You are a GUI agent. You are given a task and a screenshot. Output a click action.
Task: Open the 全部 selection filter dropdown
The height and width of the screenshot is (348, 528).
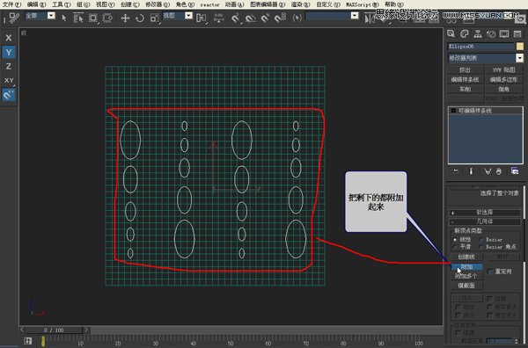pyautogui.click(x=51, y=16)
